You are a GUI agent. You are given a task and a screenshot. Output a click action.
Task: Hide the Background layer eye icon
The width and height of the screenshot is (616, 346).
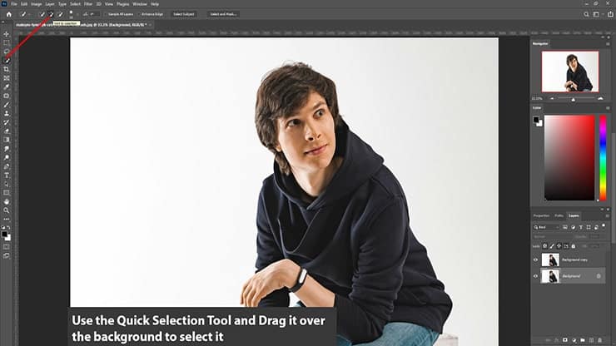535,276
